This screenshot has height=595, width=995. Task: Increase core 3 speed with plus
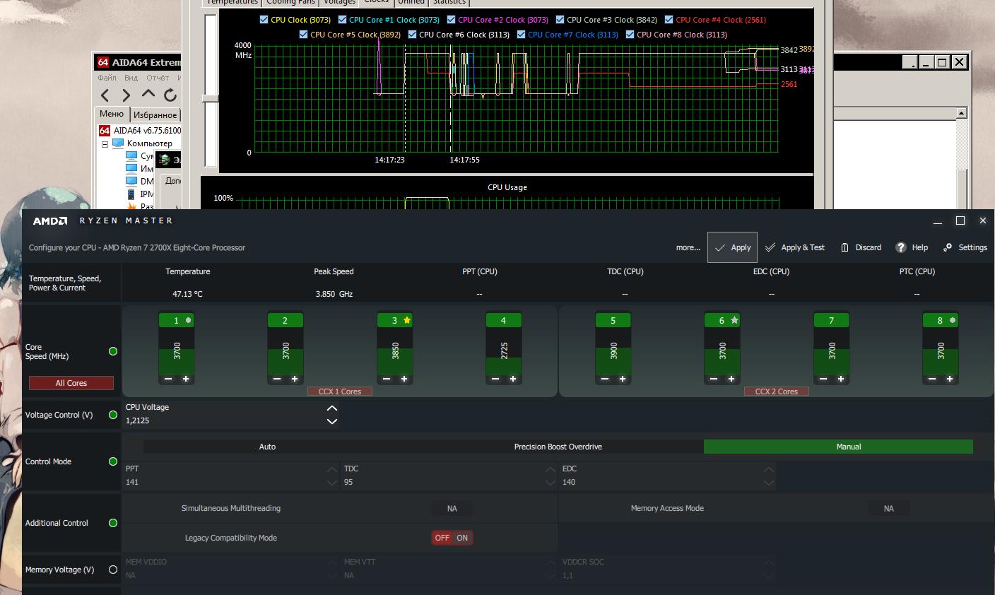pyautogui.click(x=404, y=379)
